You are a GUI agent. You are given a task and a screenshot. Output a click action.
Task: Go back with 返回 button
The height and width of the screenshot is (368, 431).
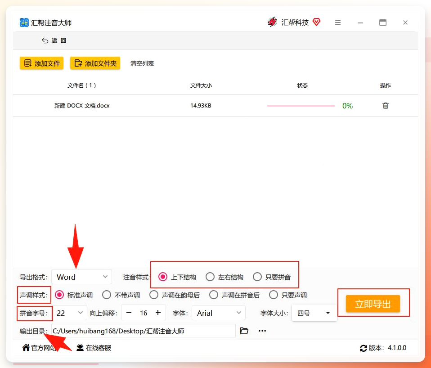(54, 40)
